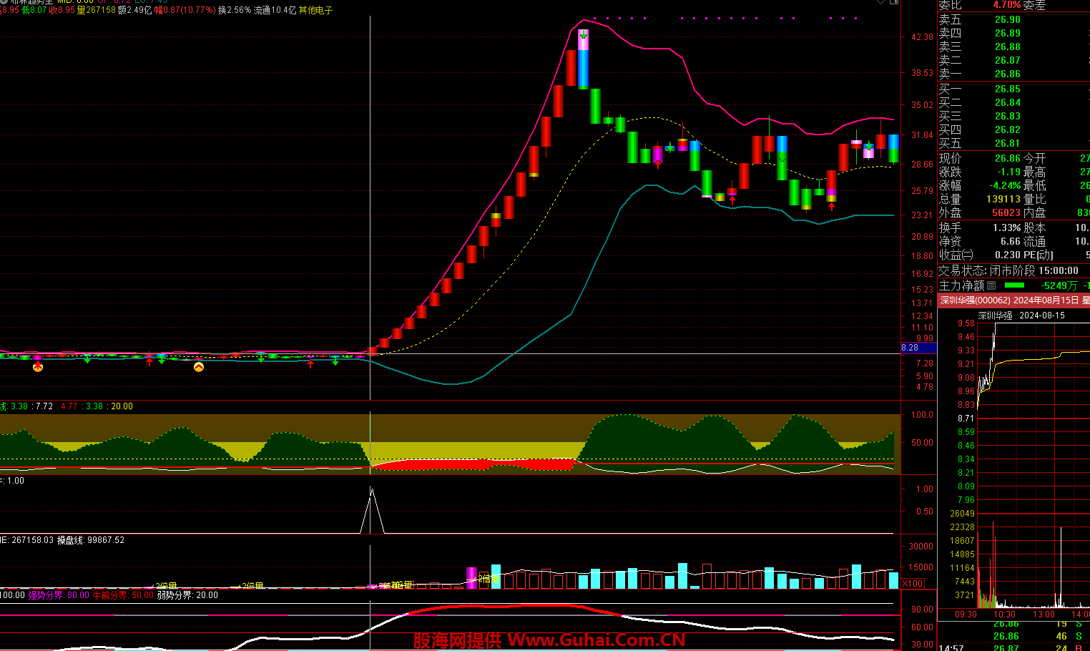Click the red up arrow under the last low candle

831,207
